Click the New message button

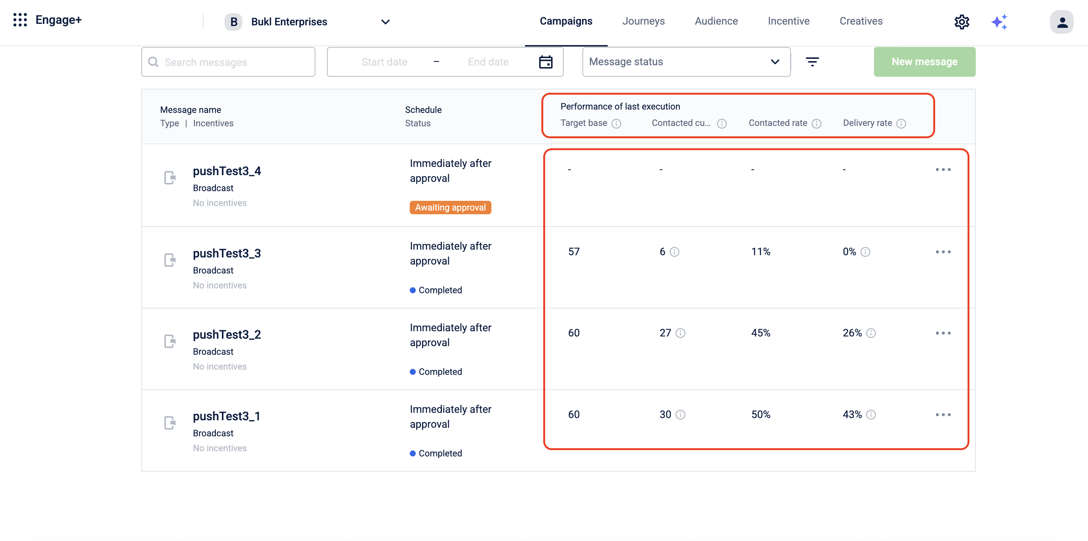pyautogui.click(x=924, y=62)
